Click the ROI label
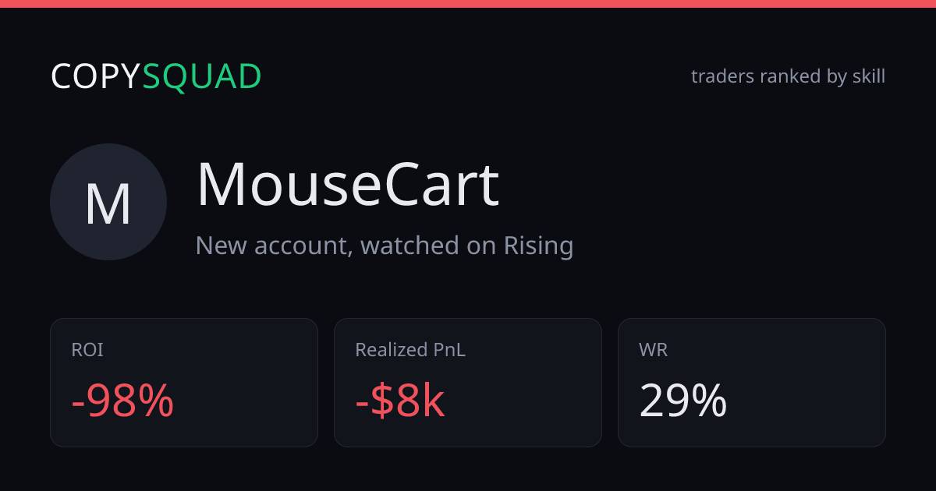Screen dimensions: 936x491 click(87, 350)
